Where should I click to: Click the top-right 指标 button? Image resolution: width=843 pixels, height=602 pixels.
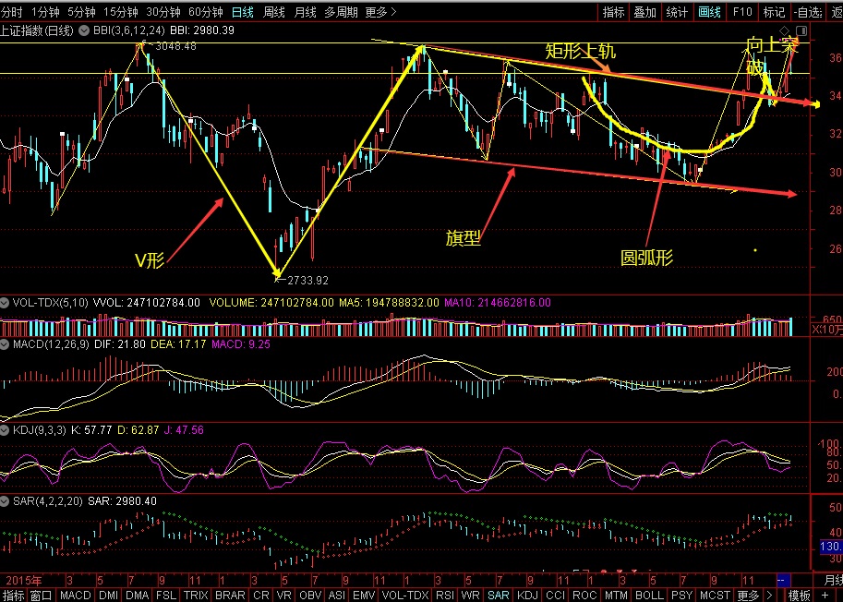[x=613, y=12]
